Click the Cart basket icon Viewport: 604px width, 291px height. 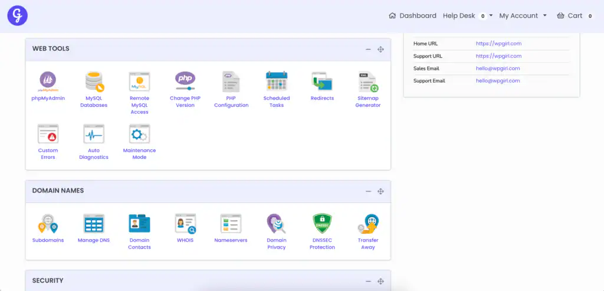560,16
